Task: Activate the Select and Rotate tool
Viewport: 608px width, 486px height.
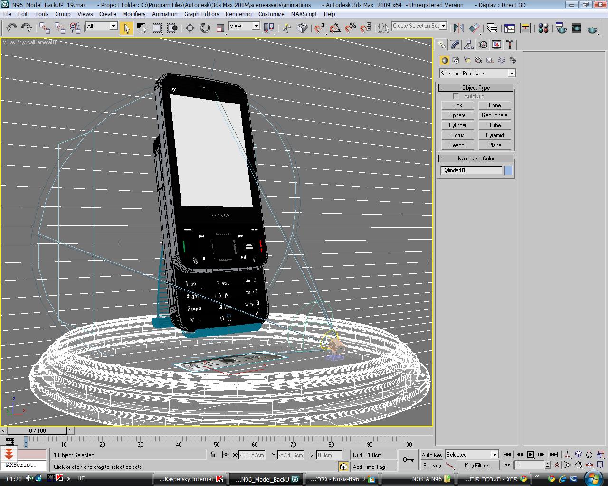Action: coord(205,28)
